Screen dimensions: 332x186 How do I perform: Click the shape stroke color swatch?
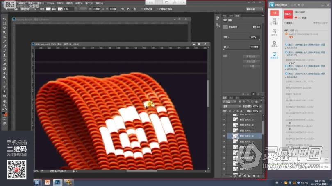pos(60,9)
